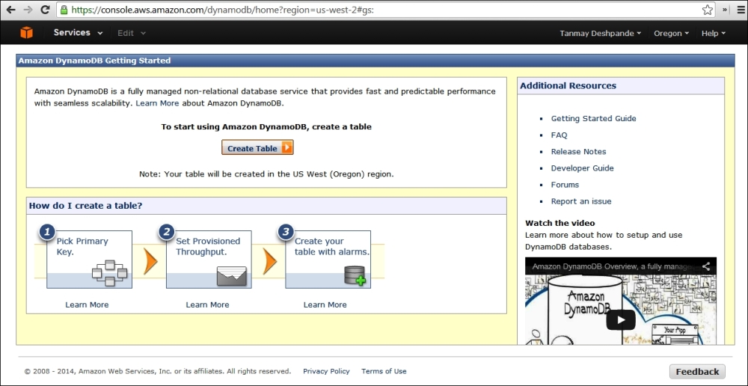The width and height of the screenshot is (748, 386).
Task: Play the Amazon DynamoDB overview video
Action: 621,319
